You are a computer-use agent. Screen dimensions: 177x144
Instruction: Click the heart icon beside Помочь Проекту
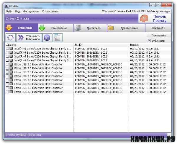tap(144, 18)
